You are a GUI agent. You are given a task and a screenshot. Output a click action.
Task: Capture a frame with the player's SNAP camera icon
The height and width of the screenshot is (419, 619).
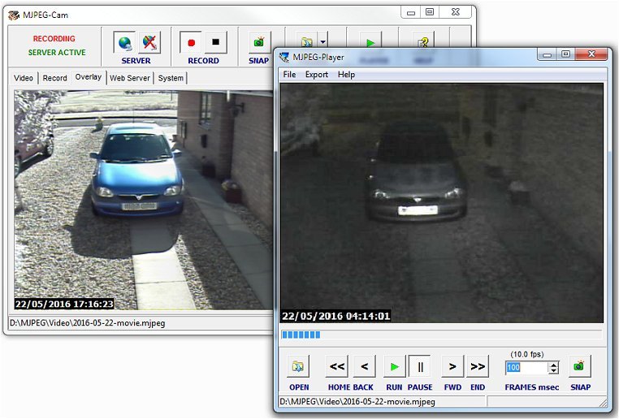[580, 366]
